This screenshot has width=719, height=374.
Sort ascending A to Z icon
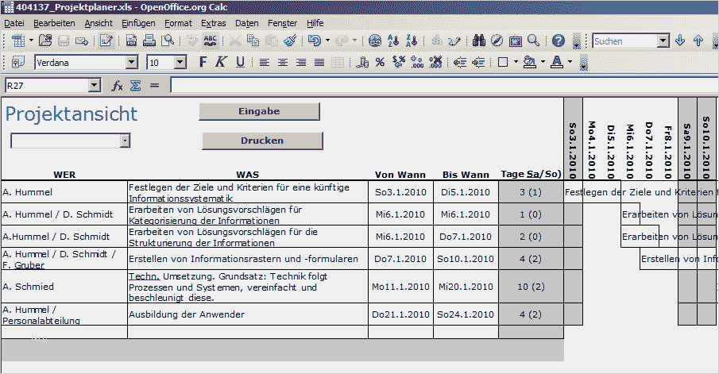(393, 40)
